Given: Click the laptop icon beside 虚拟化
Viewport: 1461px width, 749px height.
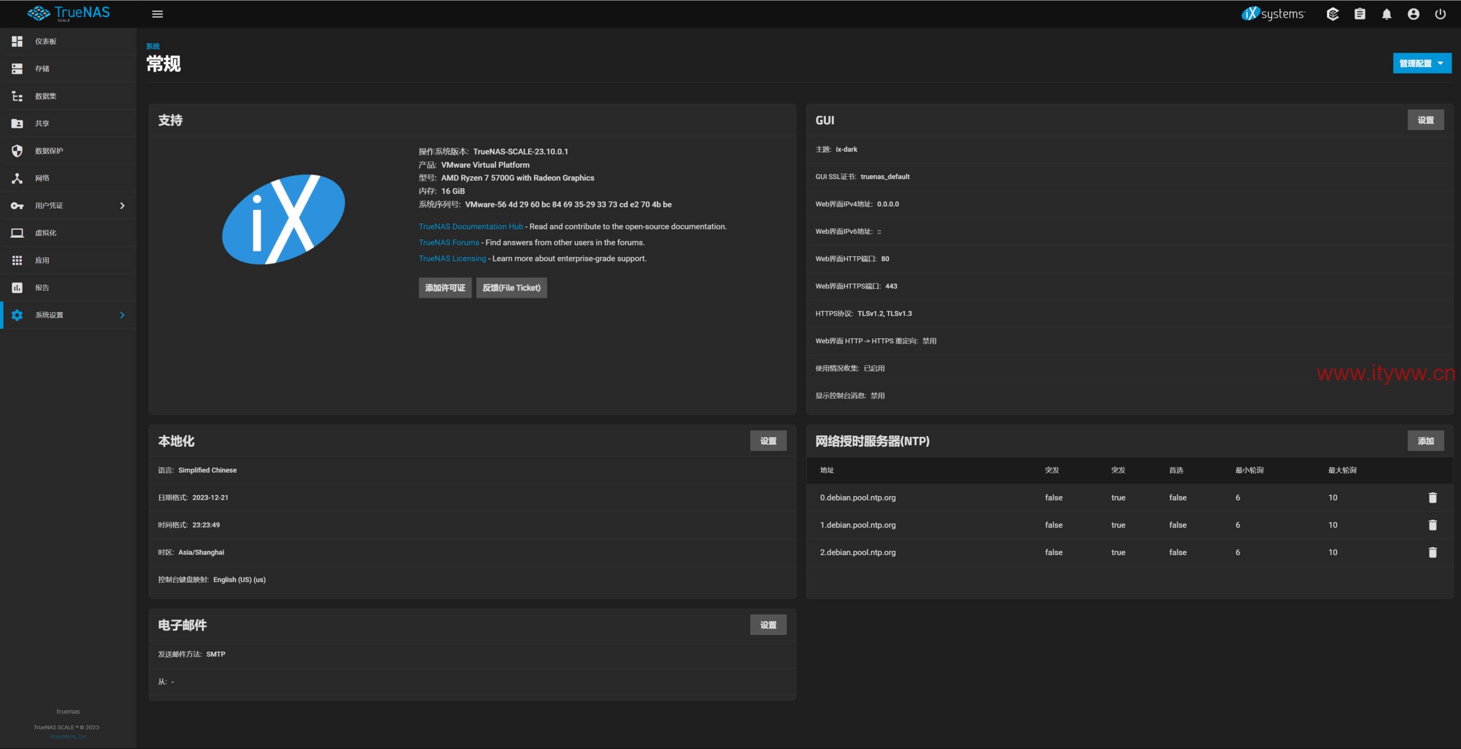Looking at the screenshot, I should (17, 233).
